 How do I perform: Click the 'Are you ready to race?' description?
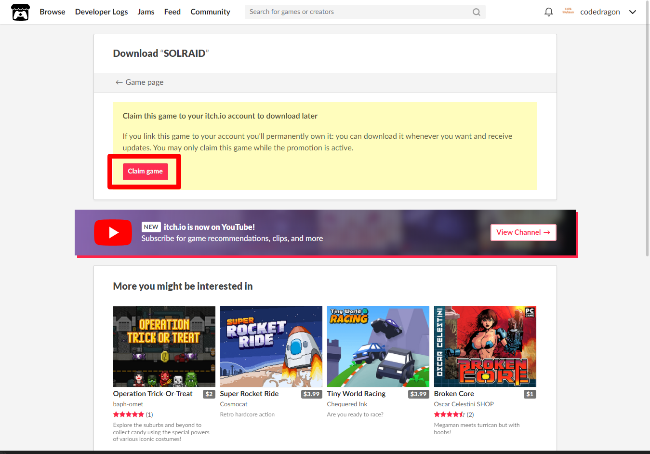pos(355,414)
